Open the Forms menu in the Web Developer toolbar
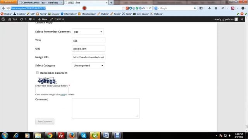The image size is (248, 139). [41, 14]
